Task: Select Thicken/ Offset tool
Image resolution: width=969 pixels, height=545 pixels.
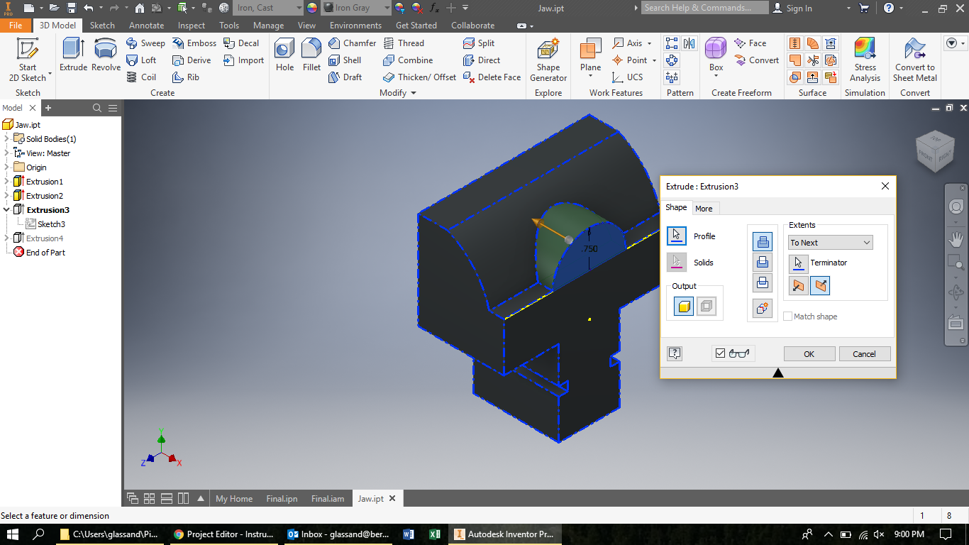Action: click(x=419, y=77)
